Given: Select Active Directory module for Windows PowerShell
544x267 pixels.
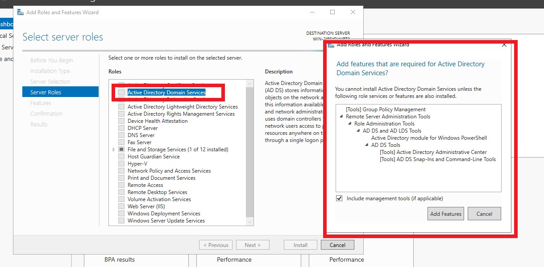Looking at the screenshot, I should point(429,138).
